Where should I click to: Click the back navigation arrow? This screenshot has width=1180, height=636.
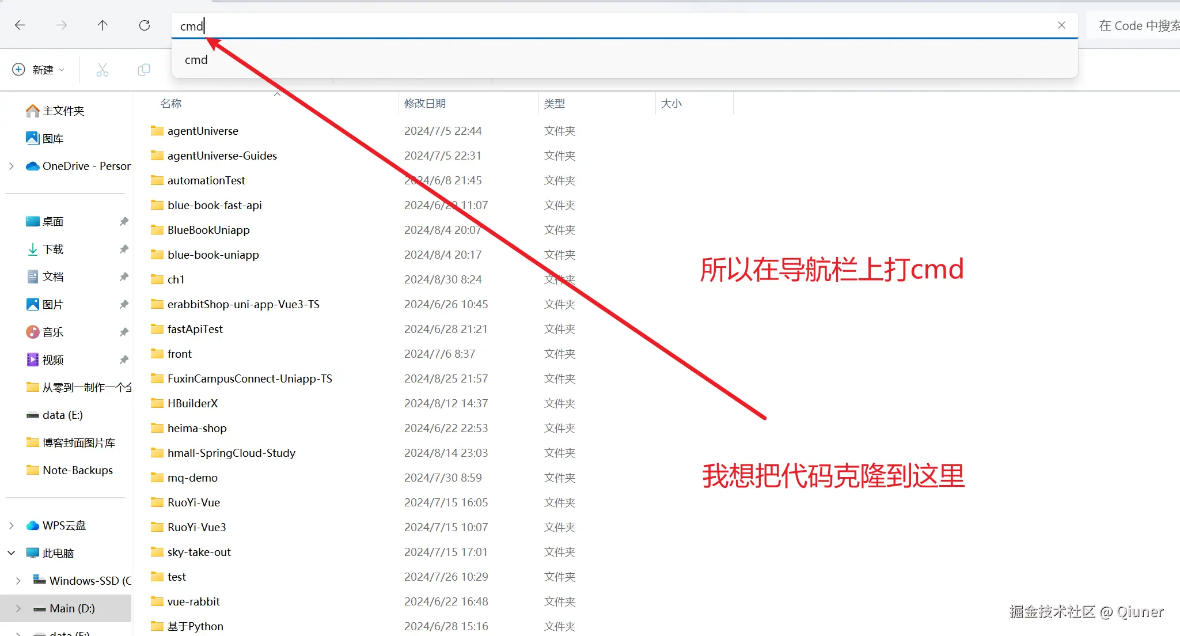(x=20, y=25)
